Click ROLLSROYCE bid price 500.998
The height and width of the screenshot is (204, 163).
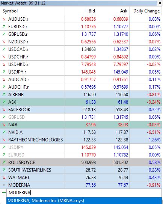pos(89,163)
